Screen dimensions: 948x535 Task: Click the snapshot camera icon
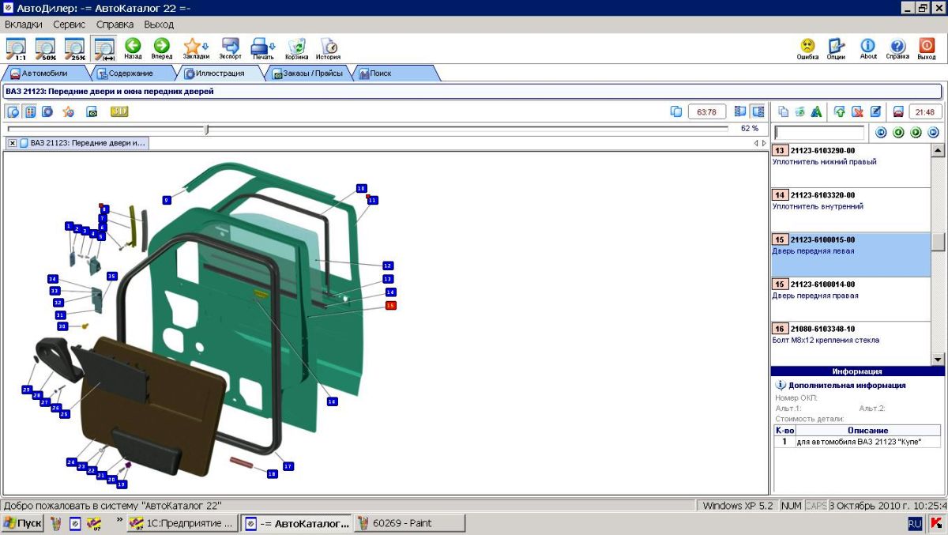pos(92,111)
